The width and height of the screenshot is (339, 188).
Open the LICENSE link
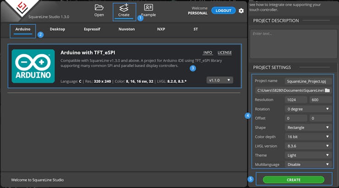(224, 53)
